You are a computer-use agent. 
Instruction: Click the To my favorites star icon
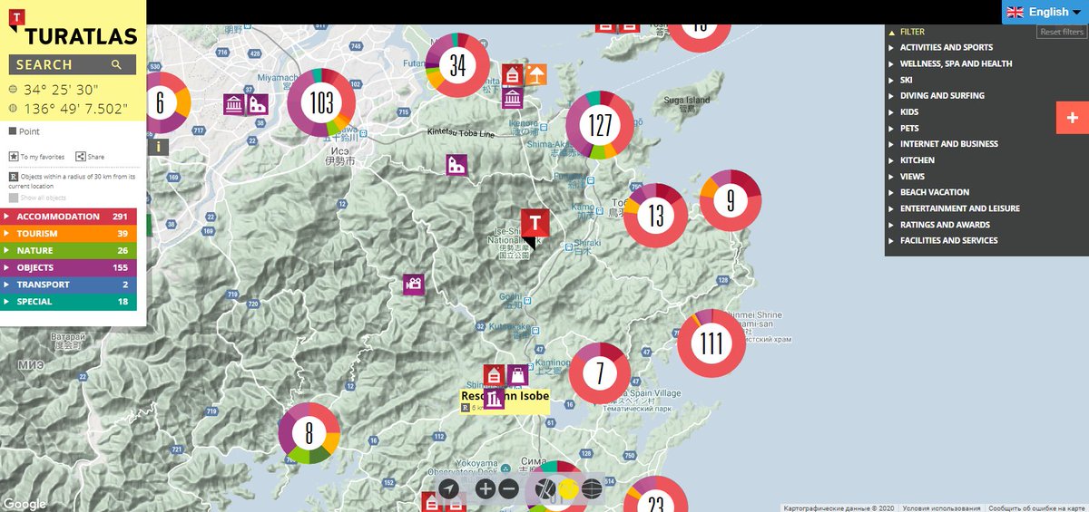pos(14,156)
